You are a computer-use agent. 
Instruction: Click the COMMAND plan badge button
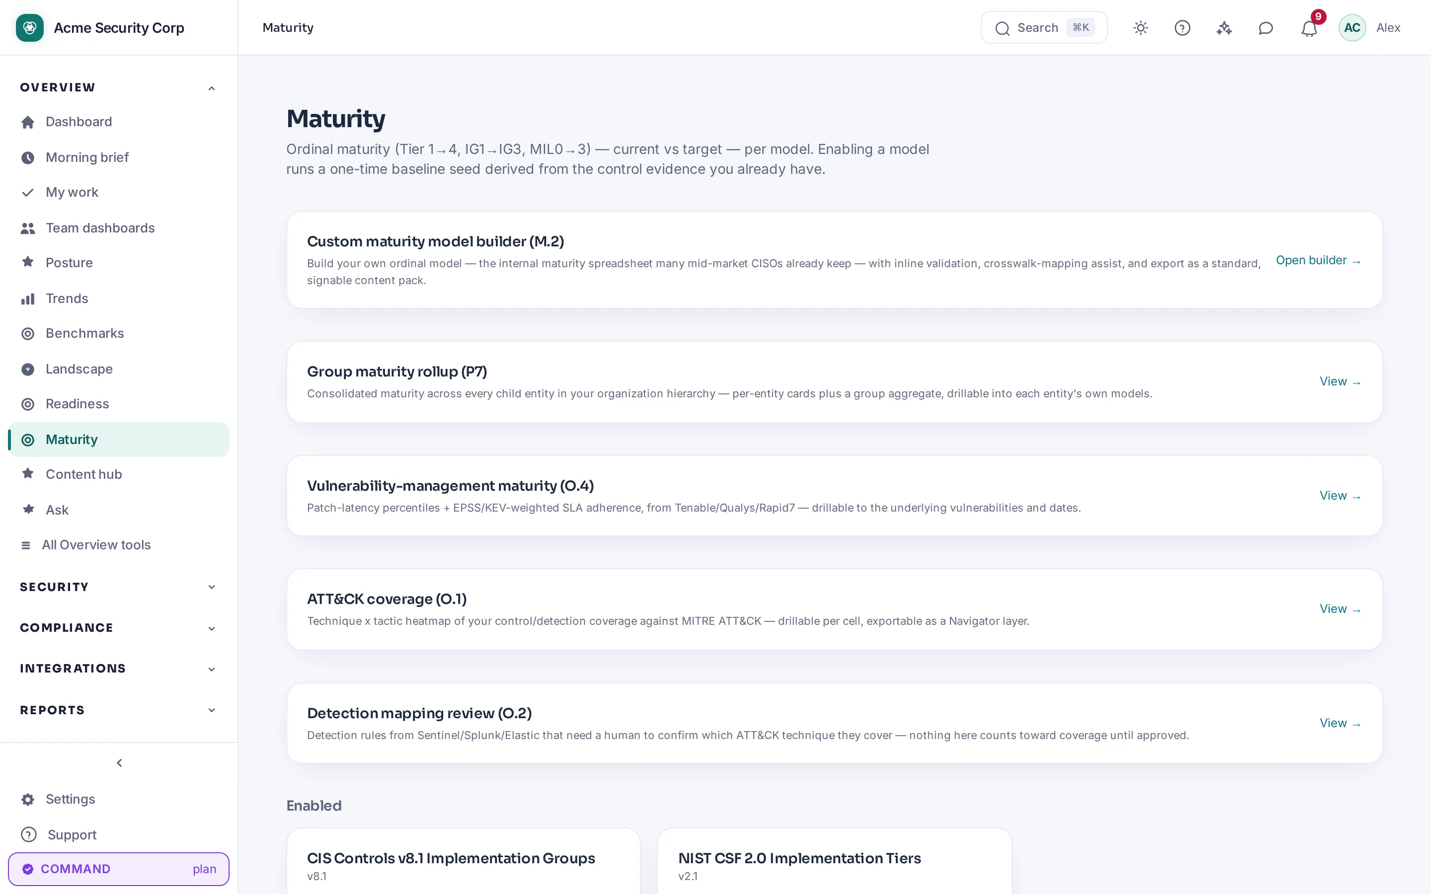click(x=118, y=869)
